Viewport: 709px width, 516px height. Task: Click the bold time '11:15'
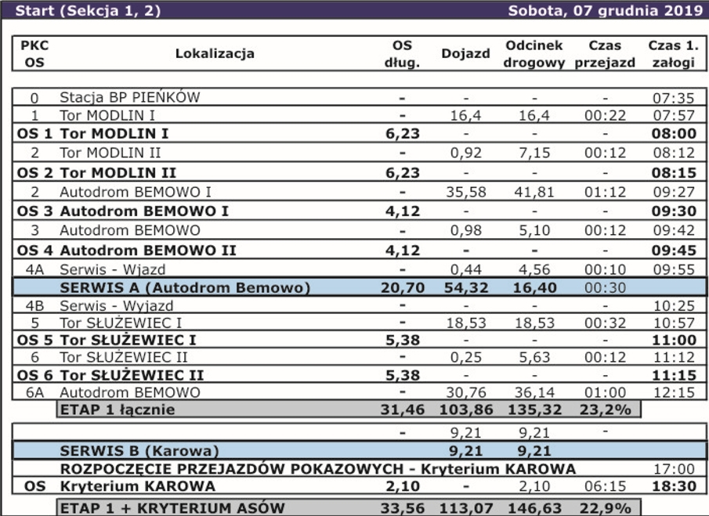(674, 375)
